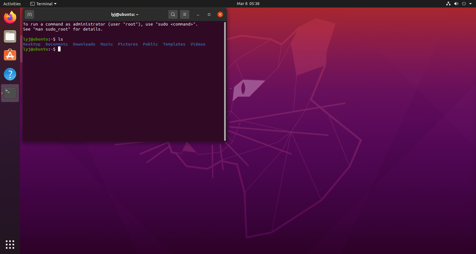This screenshot has width=476, height=254.
Task: Open terminal hamburger menu
Action: click(x=185, y=14)
